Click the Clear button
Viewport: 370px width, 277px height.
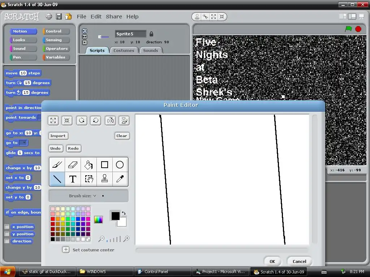pos(122,136)
